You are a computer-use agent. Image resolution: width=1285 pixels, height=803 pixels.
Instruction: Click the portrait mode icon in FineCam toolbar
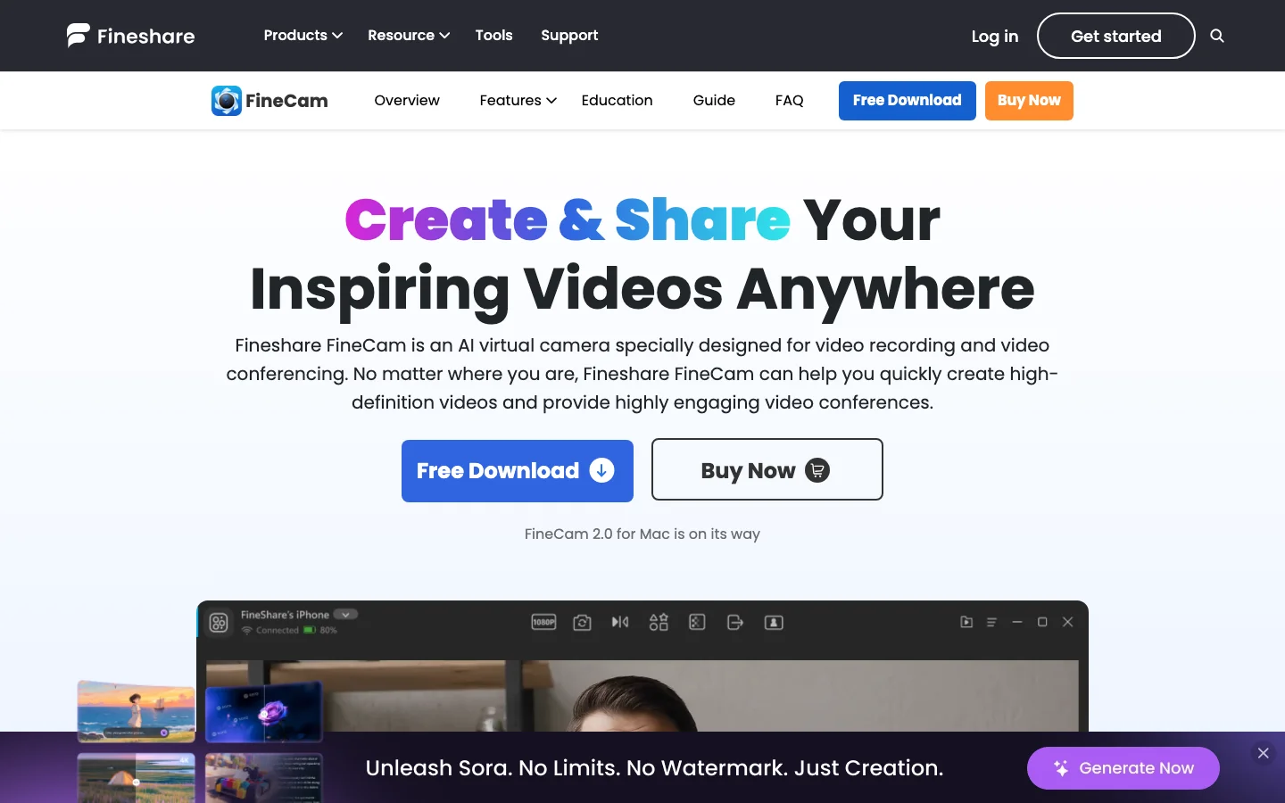774,622
